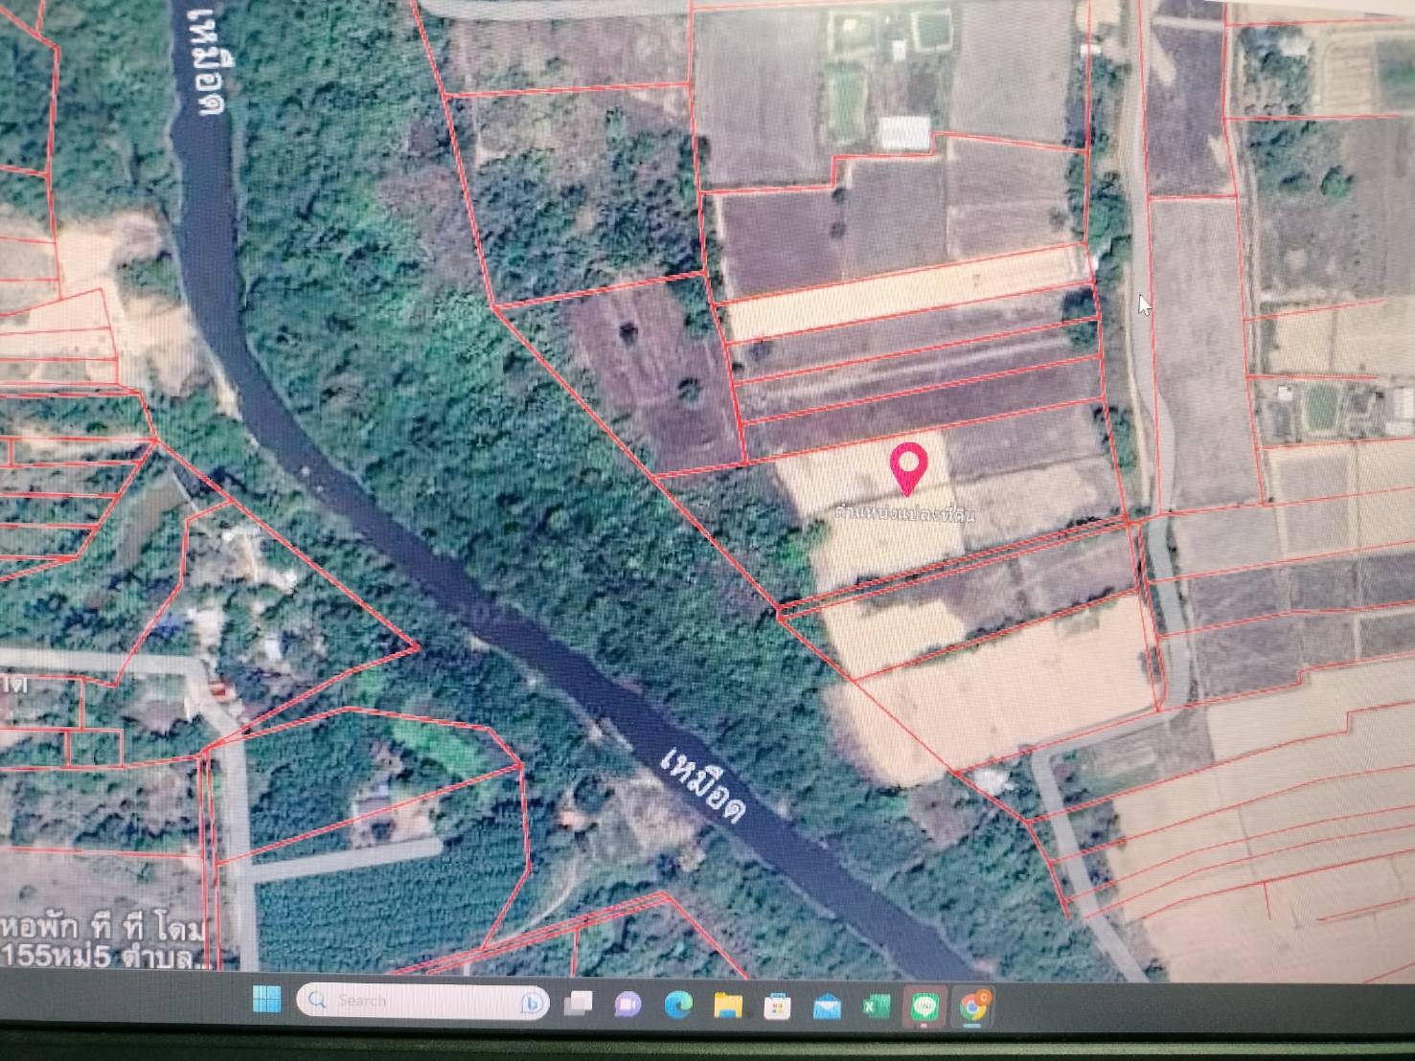Click the river label เหมือด near the bottom
The height and width of the screenshot is (1061, 1415).
pos(703,784)
